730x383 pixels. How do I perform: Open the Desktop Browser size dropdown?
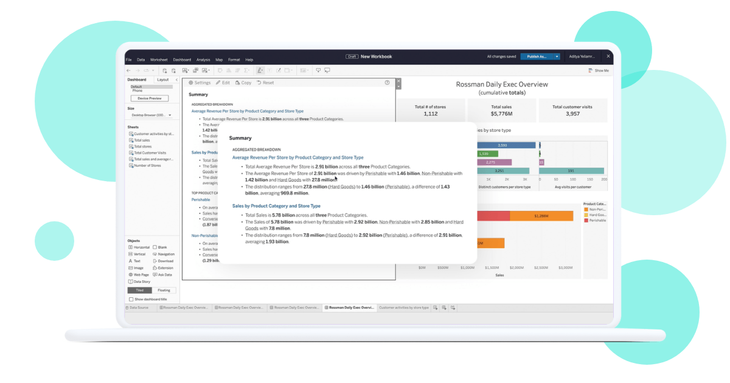point(151,115)
